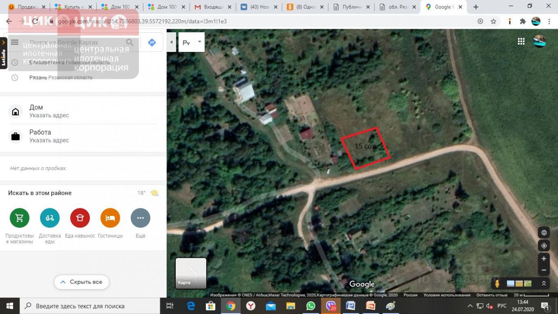Click the Ру keyboard input button
Image resolution: width=558 pixels, height=314 pixels.
[x=186, y=42]
